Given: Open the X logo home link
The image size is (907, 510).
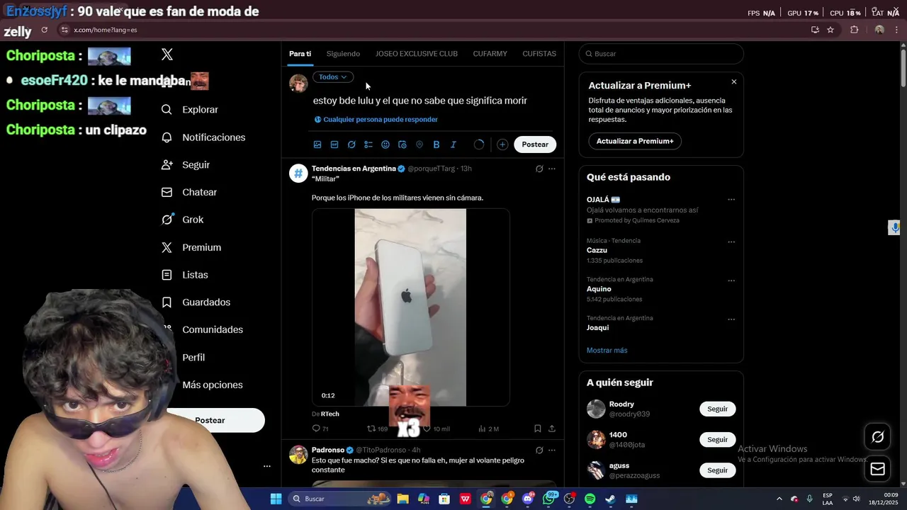Looking at the screenshot, I should coord(167,55).
